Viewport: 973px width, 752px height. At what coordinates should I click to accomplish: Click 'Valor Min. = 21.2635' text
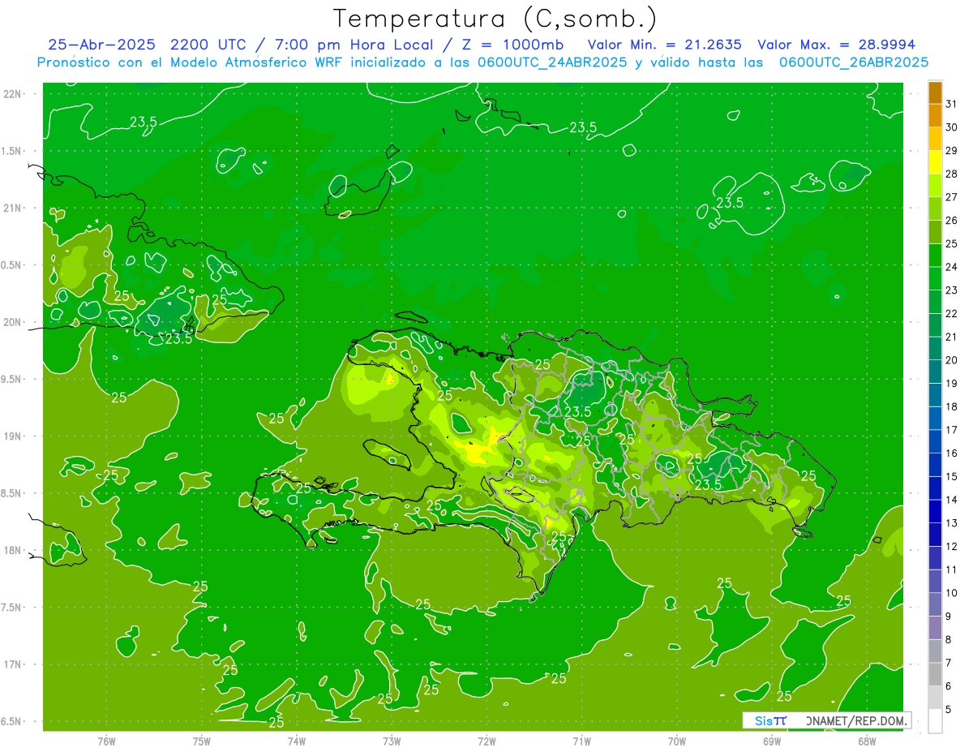click(664, 45)
